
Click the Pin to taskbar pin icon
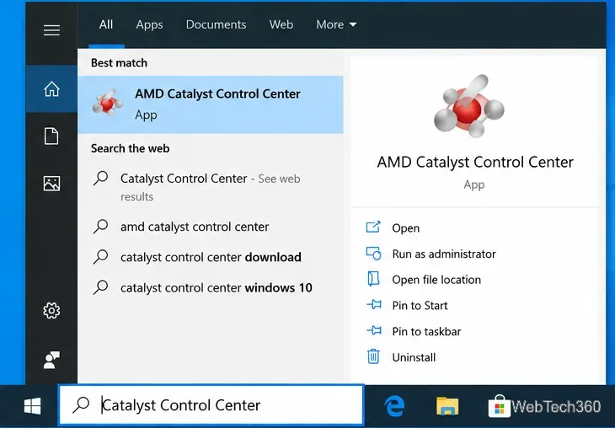[374, 330]
